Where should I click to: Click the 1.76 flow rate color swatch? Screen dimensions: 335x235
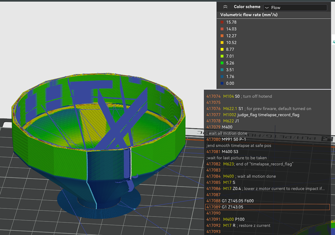pos(222,76)
